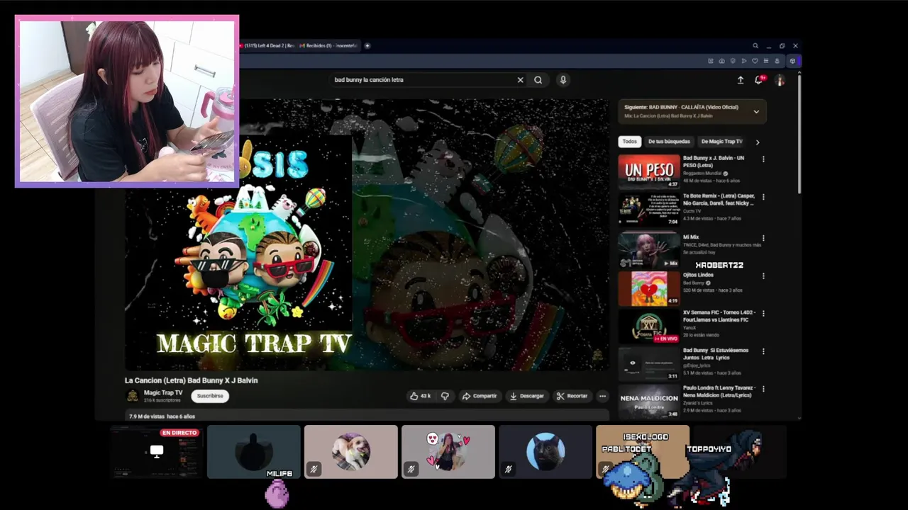The height and width of the screenshot is (510, 908).
Task: Like the video with thumbs up
Action: 420,396
